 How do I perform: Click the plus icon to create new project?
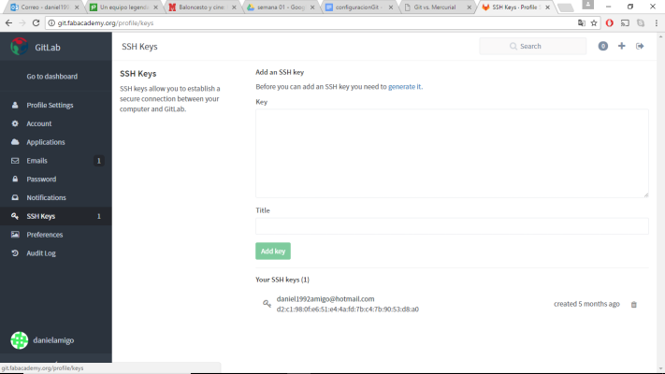[x=621, y=46]
